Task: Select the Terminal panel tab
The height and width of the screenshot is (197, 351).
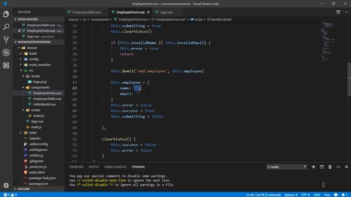Action: point(138,167)
